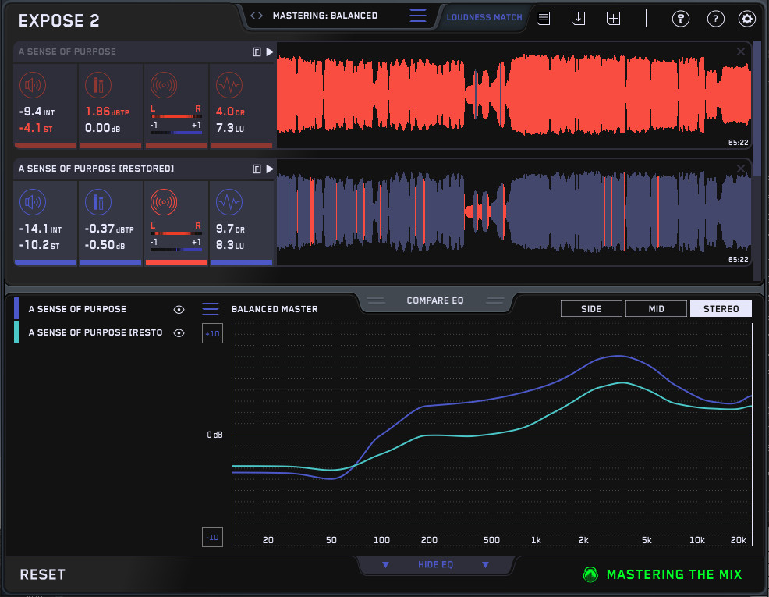Viewport: 769px width, 597px height.
Task: Click the export download icon
Action: 578,18
